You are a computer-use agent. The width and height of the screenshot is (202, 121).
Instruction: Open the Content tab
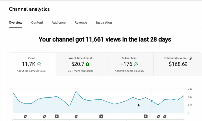coord(37,23)
